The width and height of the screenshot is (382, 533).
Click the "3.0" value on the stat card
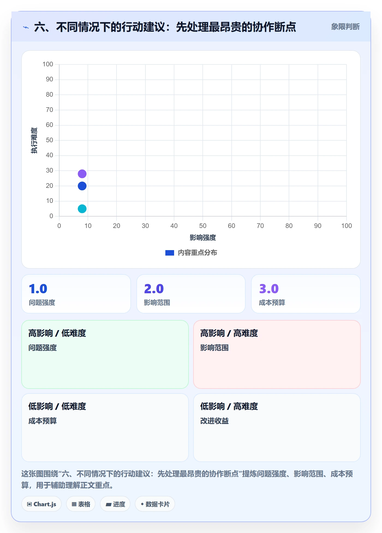269,289
